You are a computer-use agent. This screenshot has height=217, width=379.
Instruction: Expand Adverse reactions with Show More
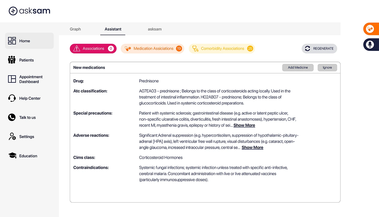point(252,147)
